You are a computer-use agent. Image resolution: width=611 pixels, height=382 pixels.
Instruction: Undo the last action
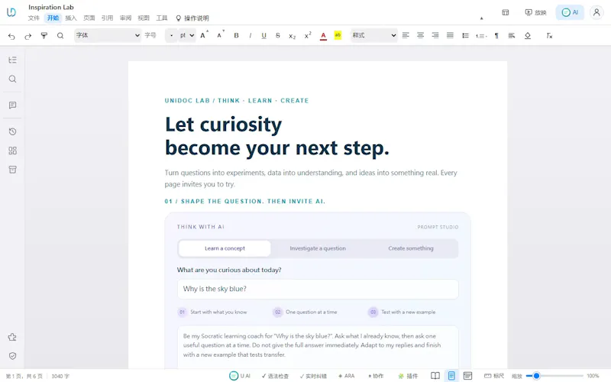pyautogui.click(x=11, y=36)
